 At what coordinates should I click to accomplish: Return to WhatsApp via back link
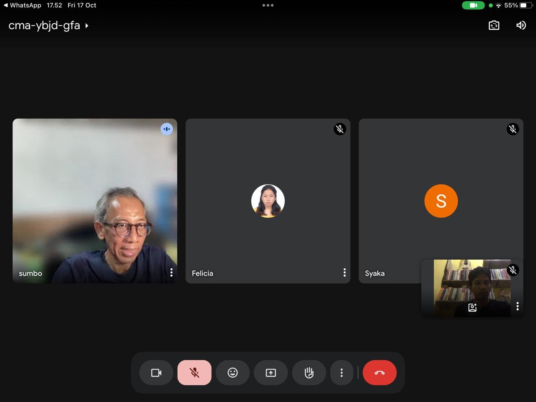click(23, 5)
